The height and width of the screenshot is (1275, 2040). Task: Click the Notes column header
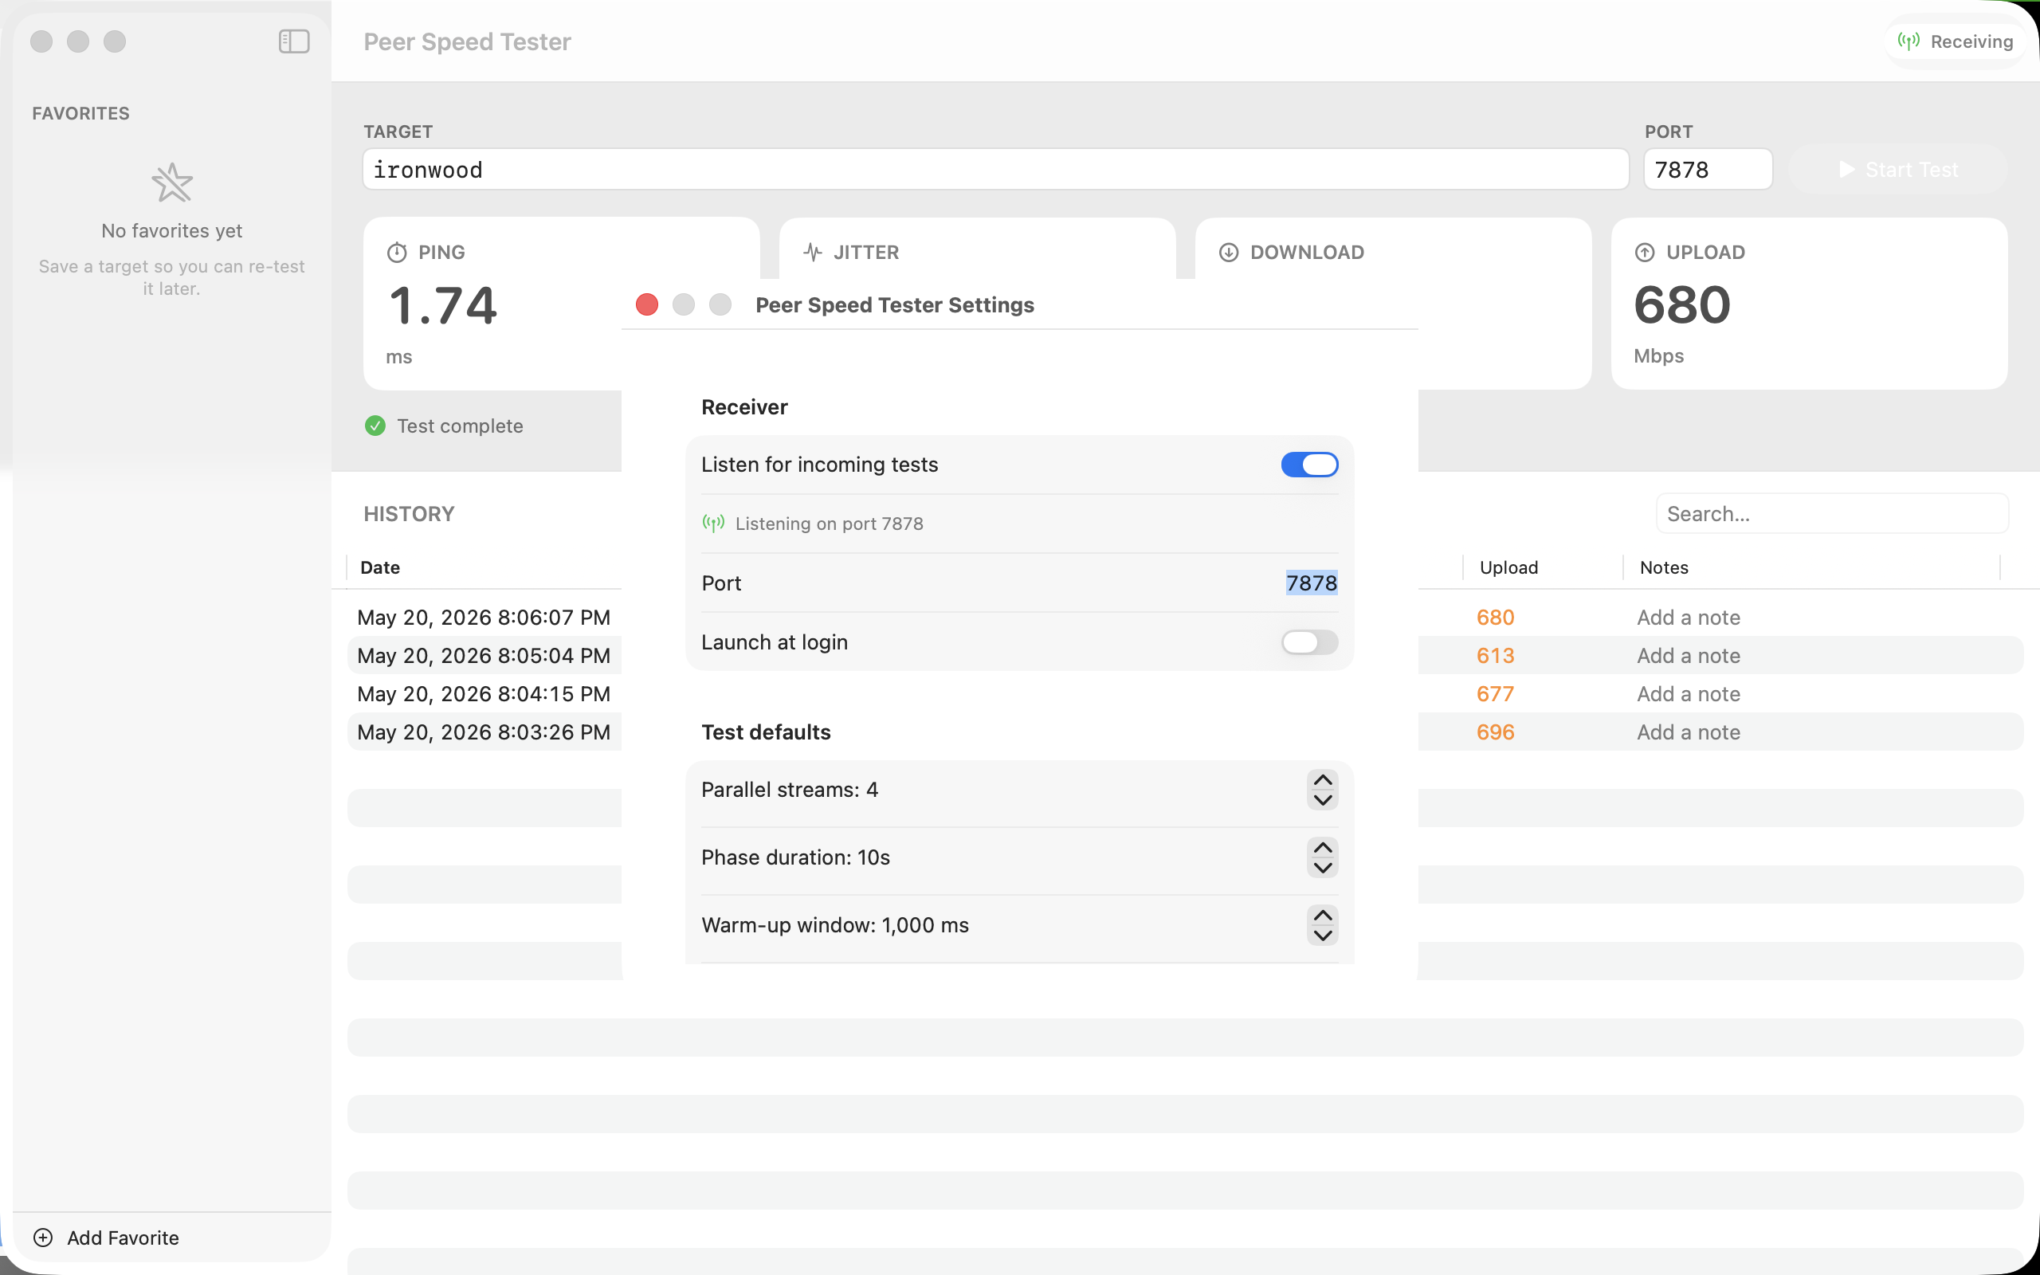click(1664, 567)
